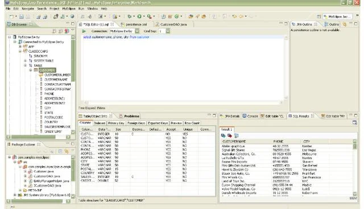
Task: Select the Foreign Keys tab
Action: [136, 123]
